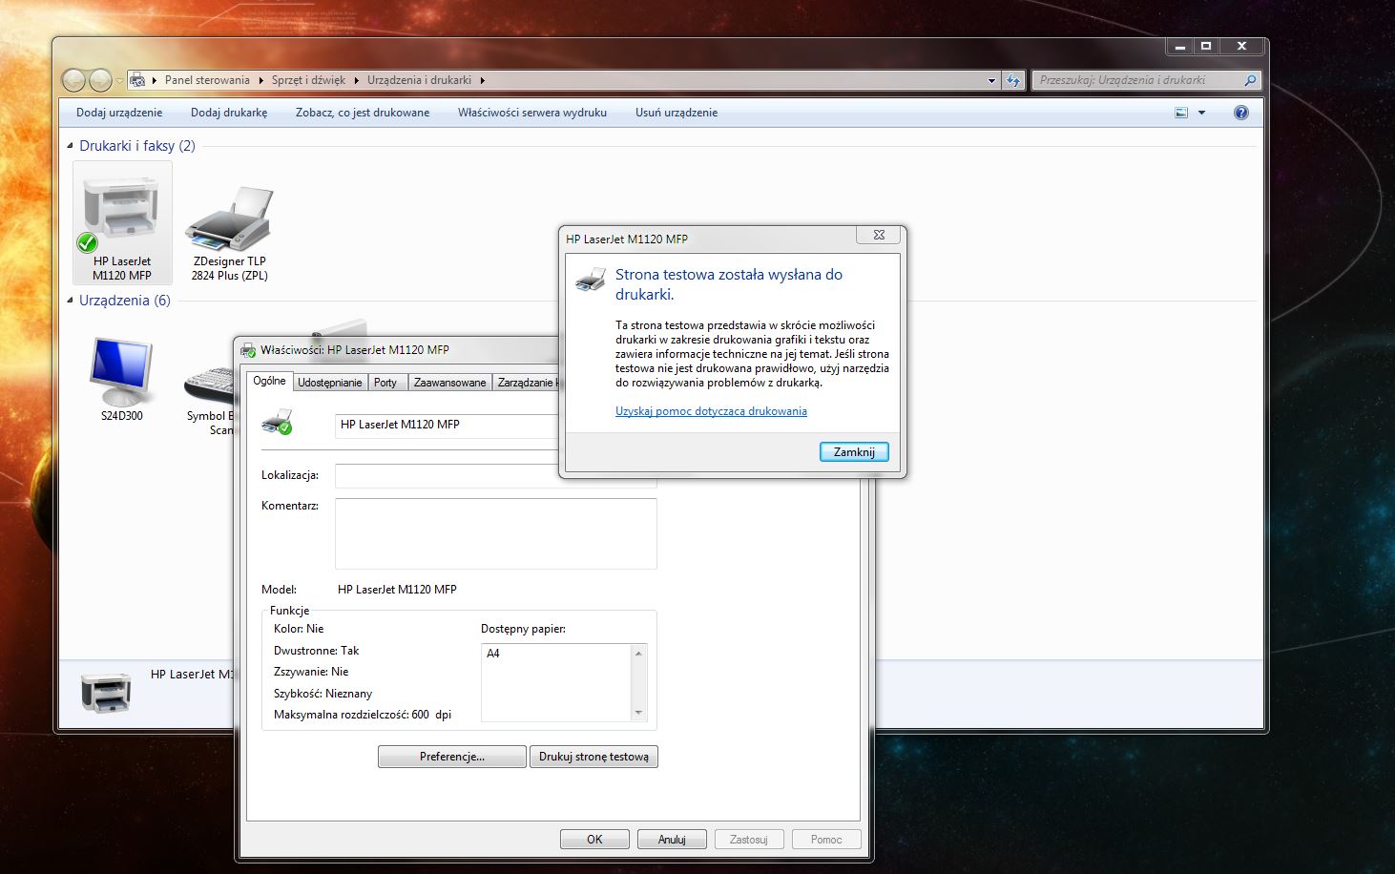The image size is (1395, 874).
Task: Open recent pages dropdown next to nav arrows
Action: 119,81
